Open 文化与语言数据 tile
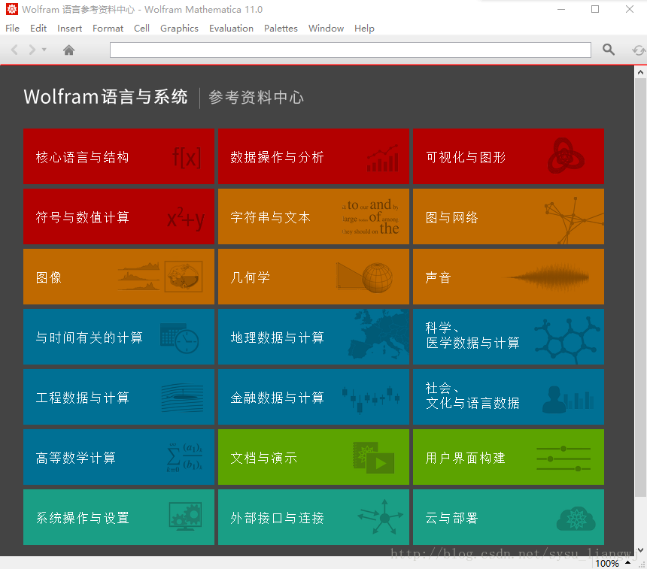The width and height of the screenshot is (647, 569). point(509,397)
